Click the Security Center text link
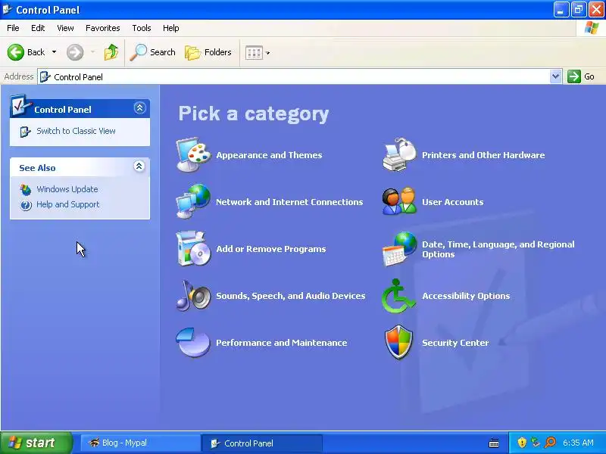606x454 pixels. [455, 343]
